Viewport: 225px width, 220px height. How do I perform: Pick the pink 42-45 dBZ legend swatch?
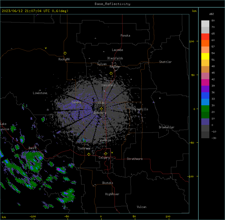[x=205, y=76]
